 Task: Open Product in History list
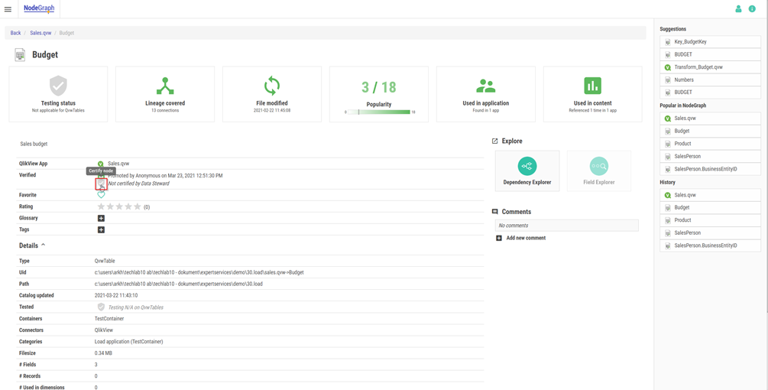coord(710,220)
